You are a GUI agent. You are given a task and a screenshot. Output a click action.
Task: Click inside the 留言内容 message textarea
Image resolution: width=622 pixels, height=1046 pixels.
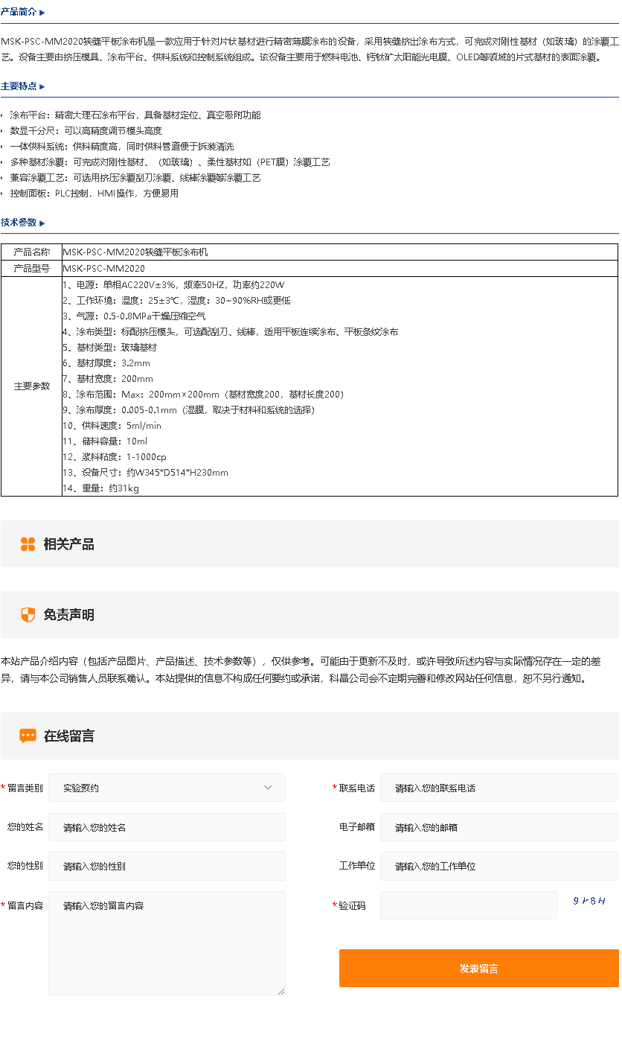[167, 943]
